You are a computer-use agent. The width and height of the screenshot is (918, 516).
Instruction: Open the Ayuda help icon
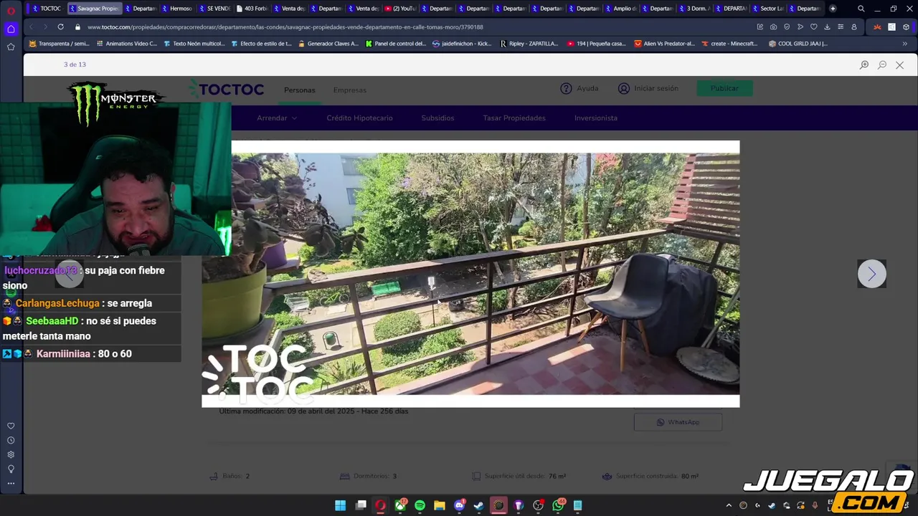pyautogui.click(x=566, y=88)
